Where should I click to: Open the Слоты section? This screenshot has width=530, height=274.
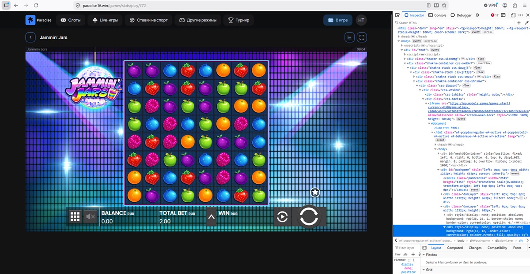[71, 20]
